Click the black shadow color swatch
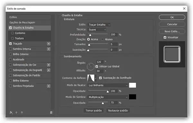The width and height of the screenshot is (193, 123). click(133, 97)
